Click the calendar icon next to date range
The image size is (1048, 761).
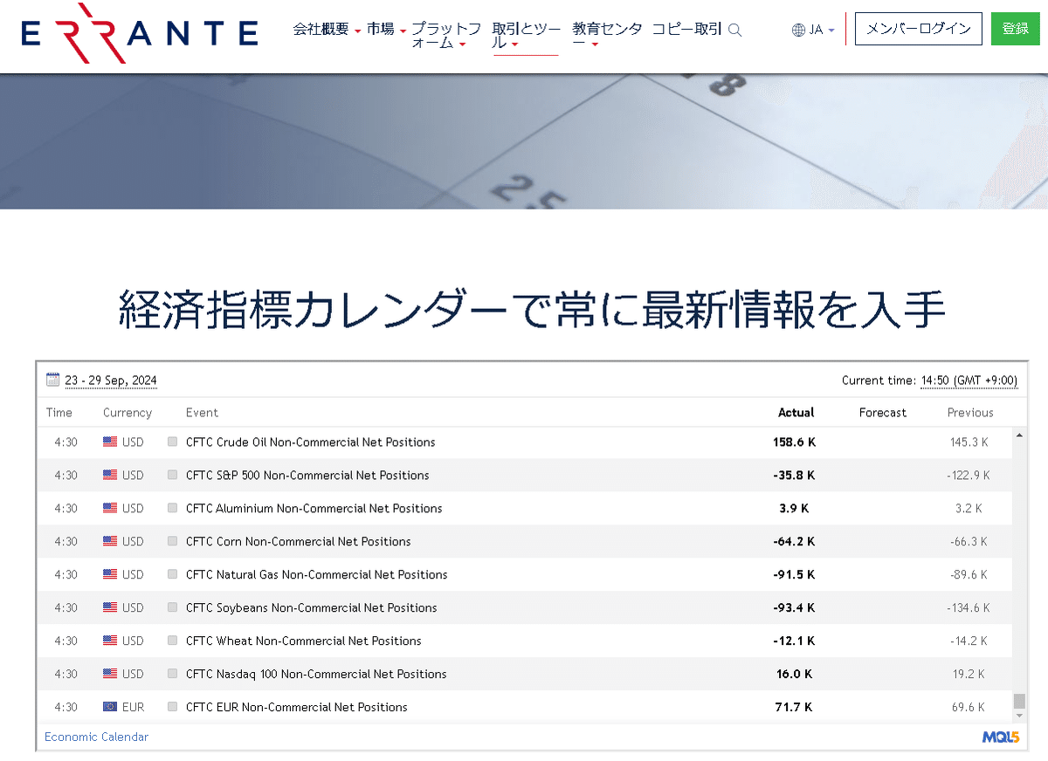point(52,379)
